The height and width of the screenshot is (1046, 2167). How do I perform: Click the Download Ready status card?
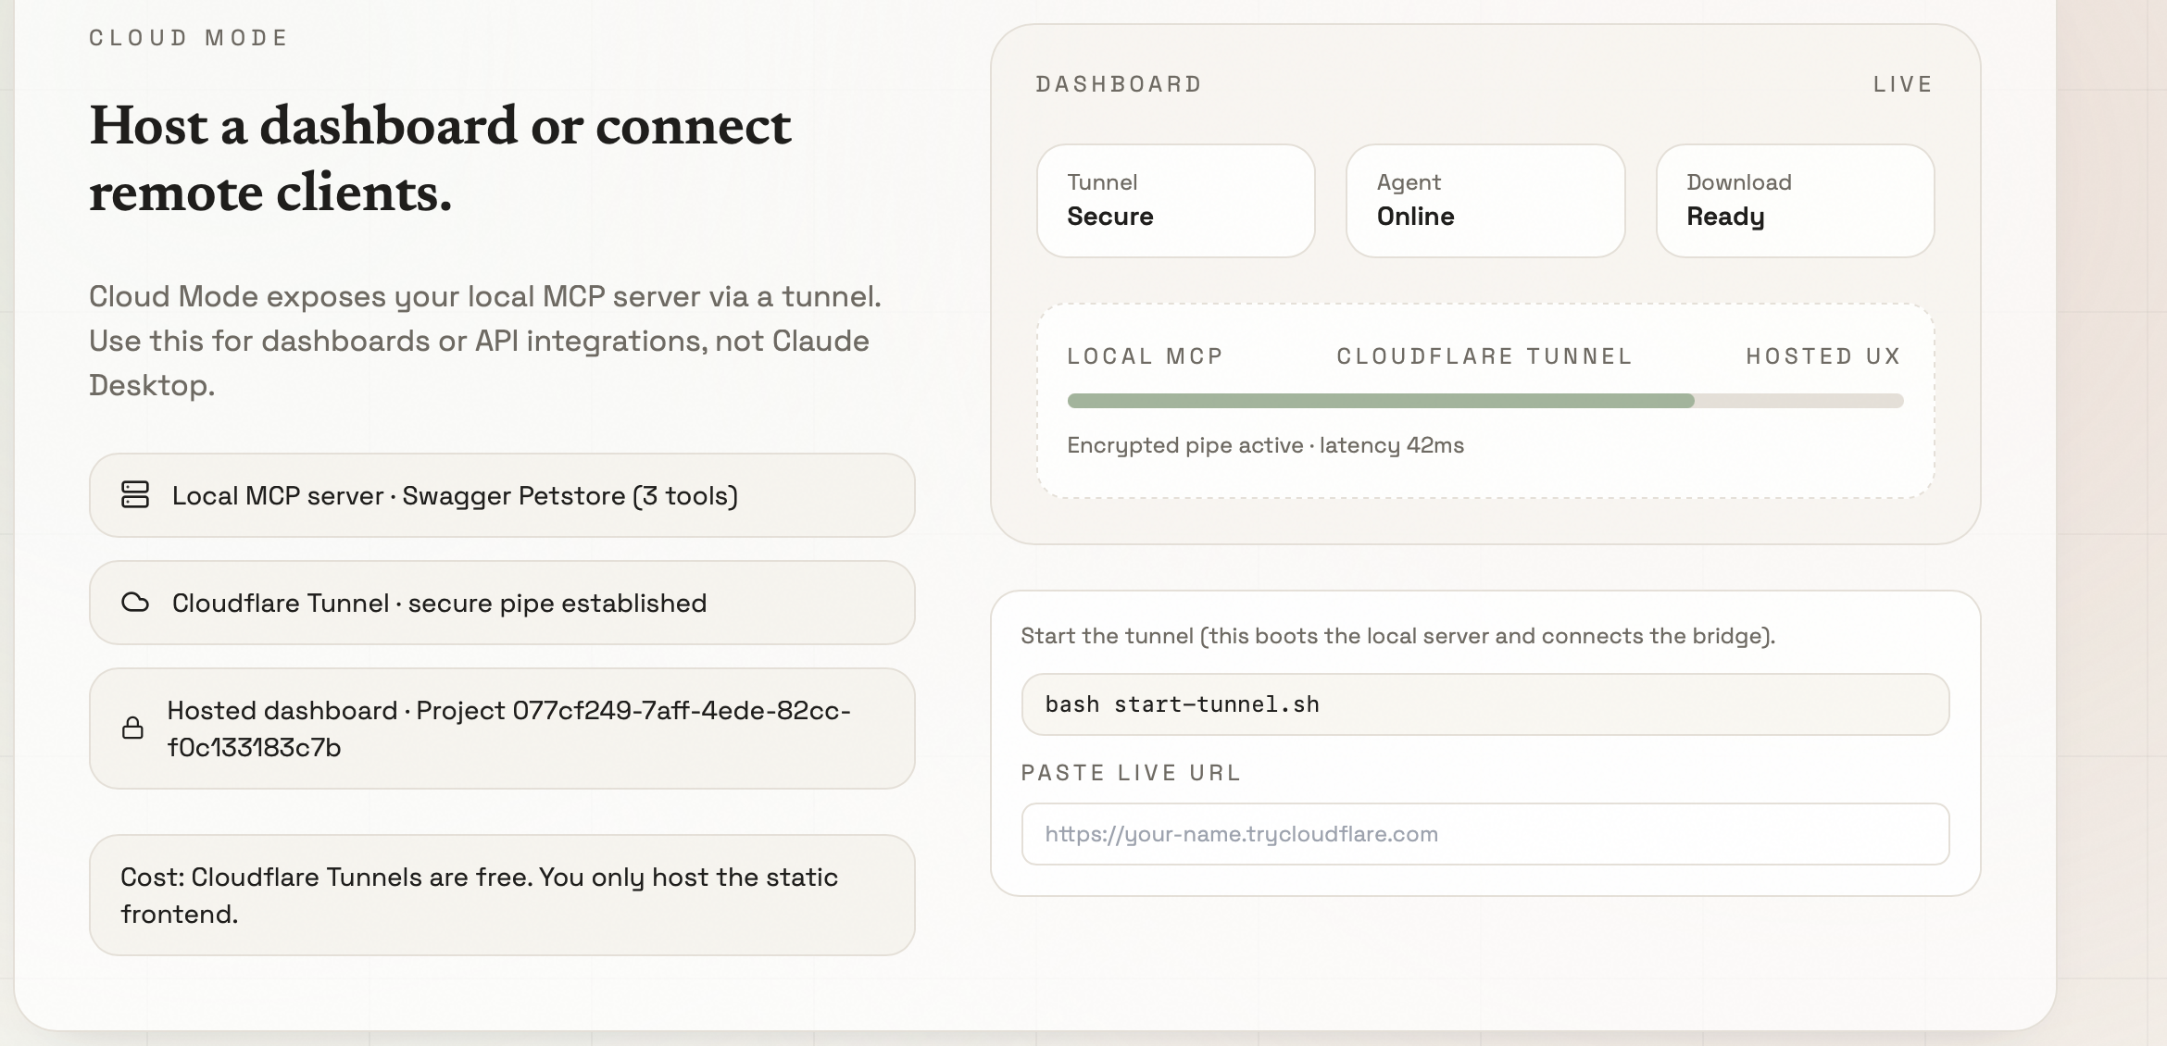[x=1794, y=201]
